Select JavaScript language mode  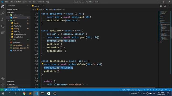pos(159,90)
